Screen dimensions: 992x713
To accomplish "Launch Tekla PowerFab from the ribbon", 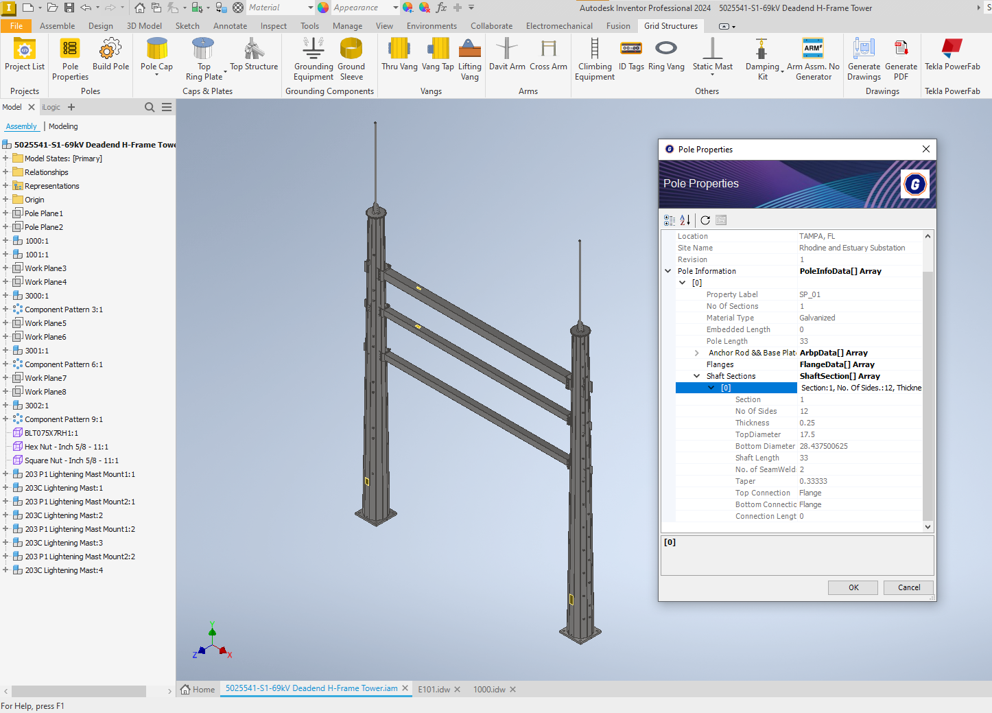I will click(952, 58).
